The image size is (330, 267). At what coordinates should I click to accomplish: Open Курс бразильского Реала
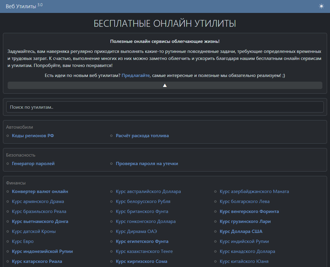(x=39, y=211)
